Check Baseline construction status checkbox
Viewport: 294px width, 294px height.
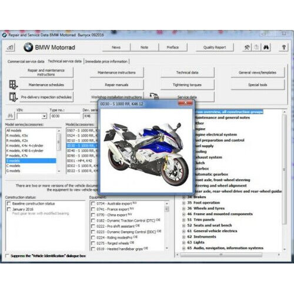[x=9, y=203]
